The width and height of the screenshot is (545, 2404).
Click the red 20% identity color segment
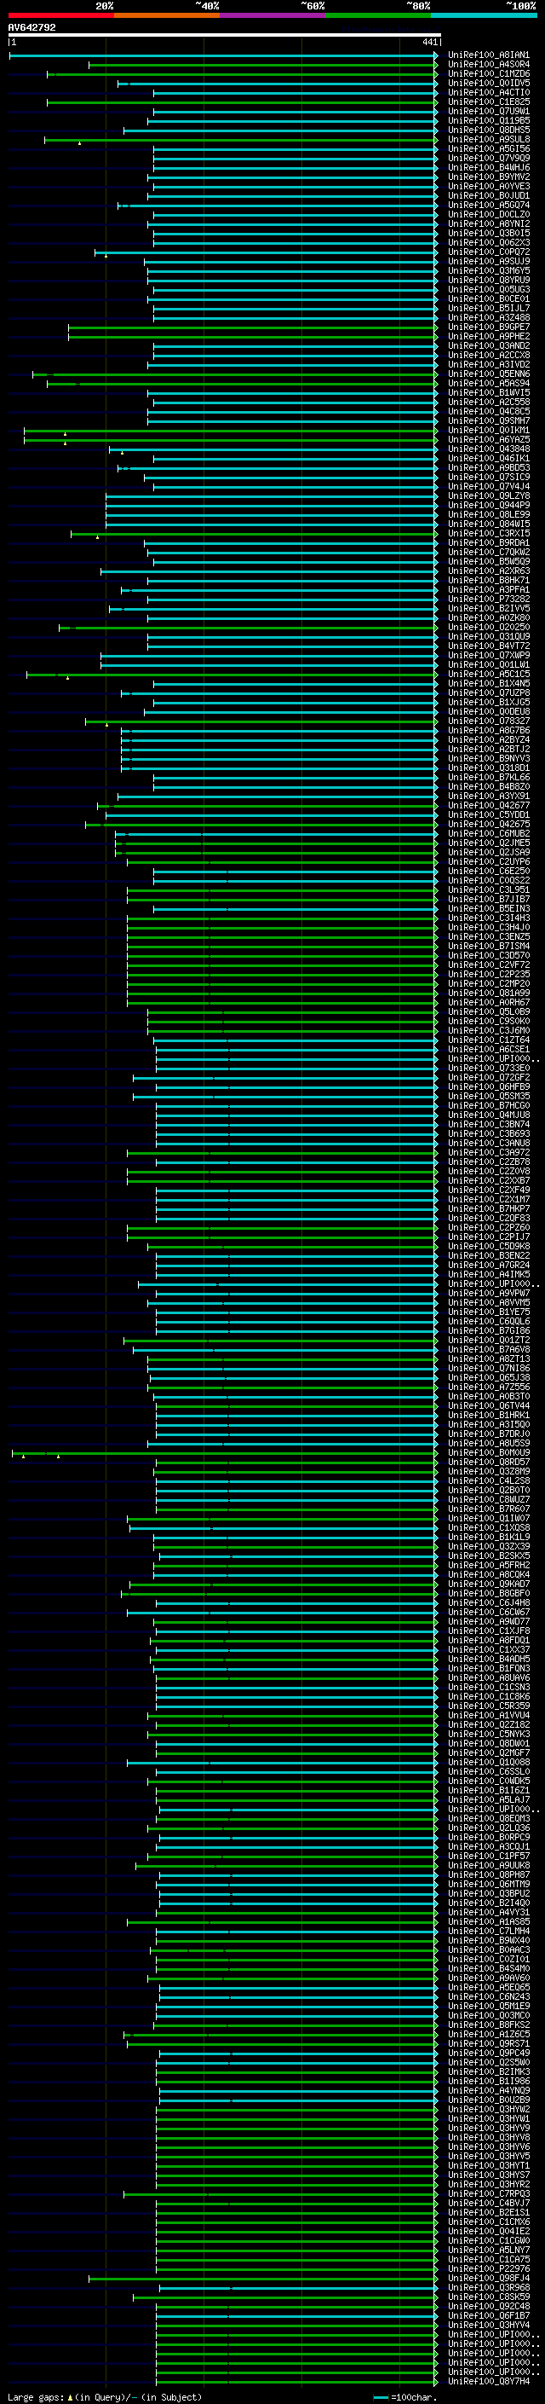point(60,15)
